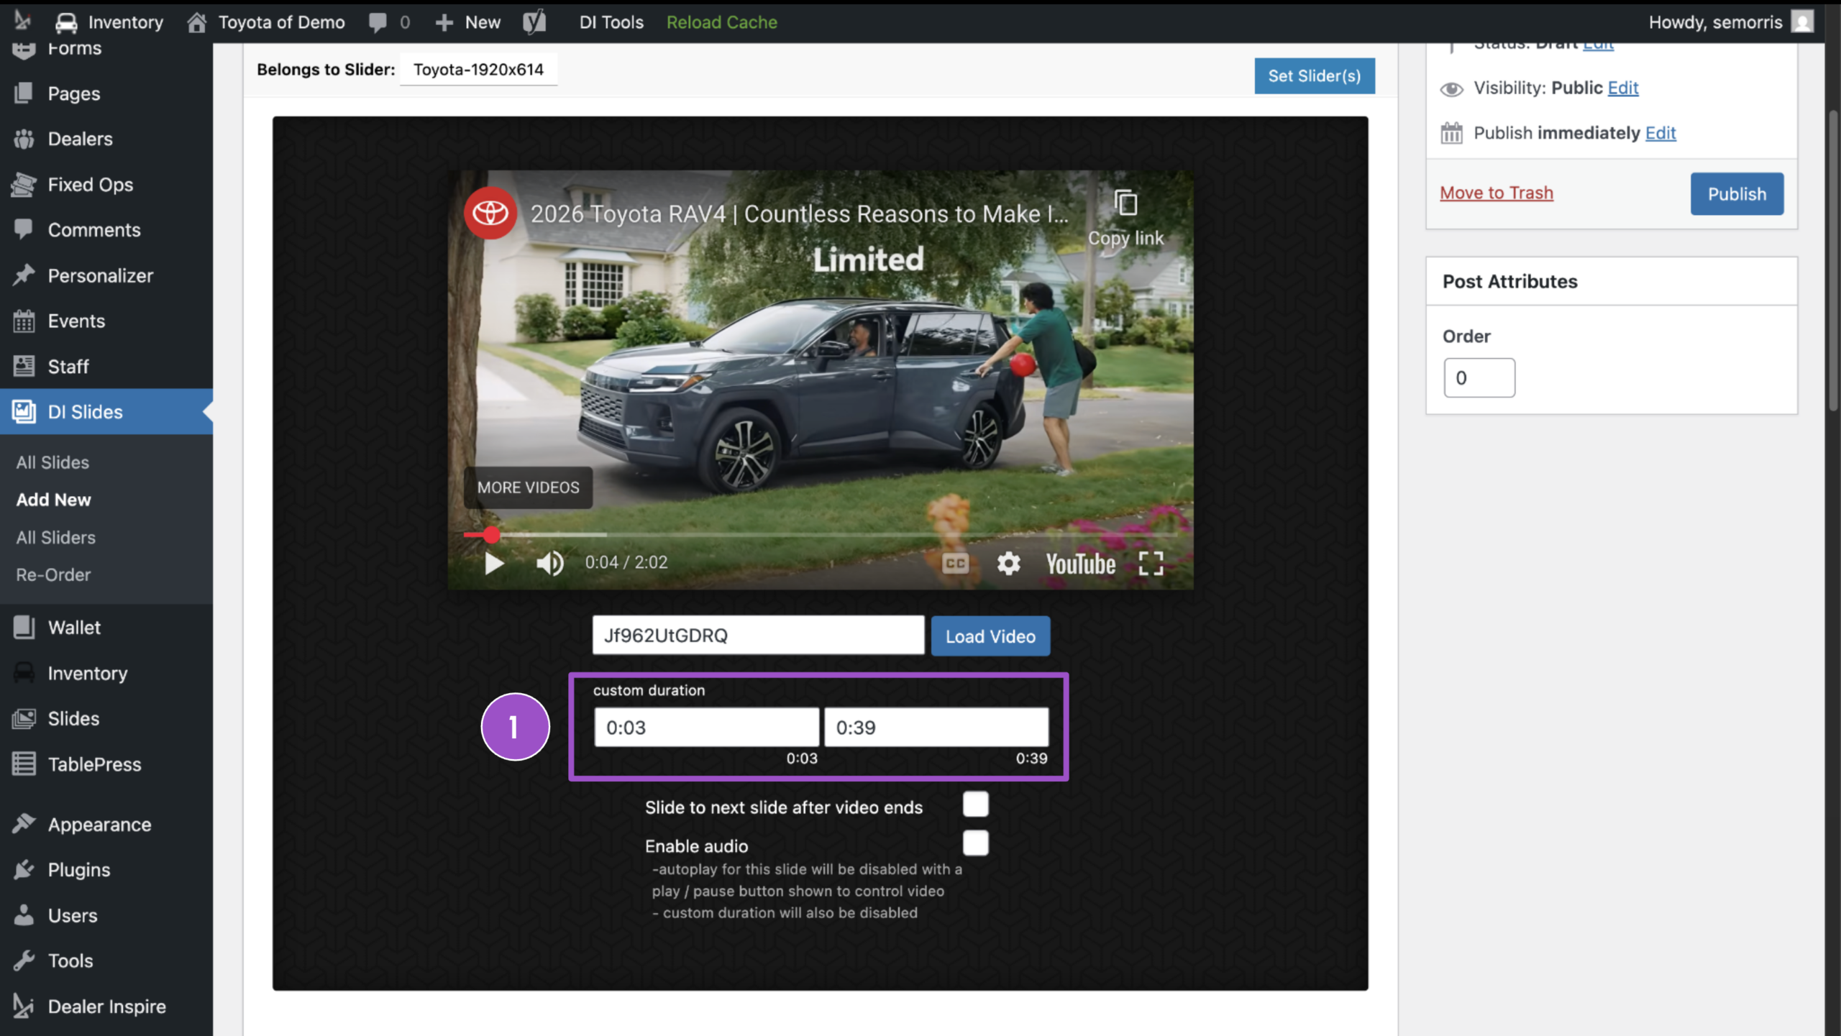Click the TablePress table icon
1841x1036 pixels.
point(24,764)
